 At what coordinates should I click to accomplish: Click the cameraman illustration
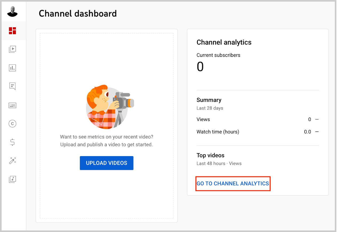[110, 107]
